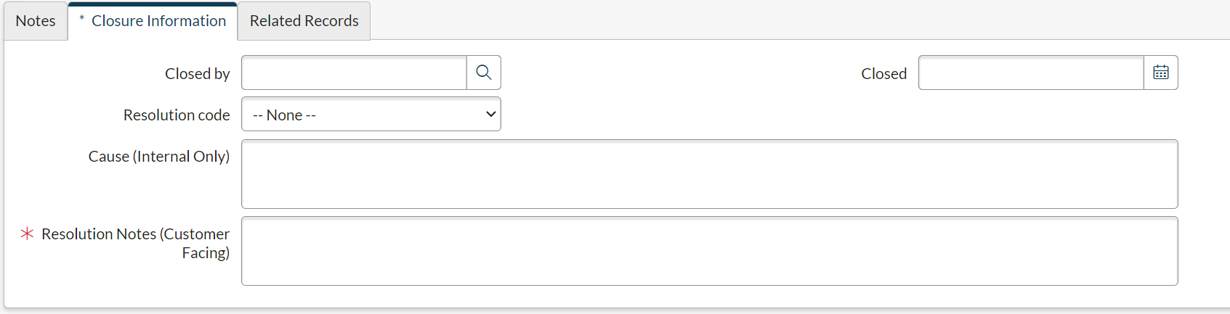
Task: Open the Closed date calendar picker icon
Action: tap(1161, 73)
